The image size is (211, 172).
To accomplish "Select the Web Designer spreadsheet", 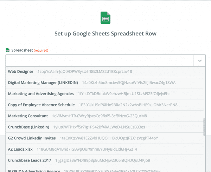I will coord(105,72).
